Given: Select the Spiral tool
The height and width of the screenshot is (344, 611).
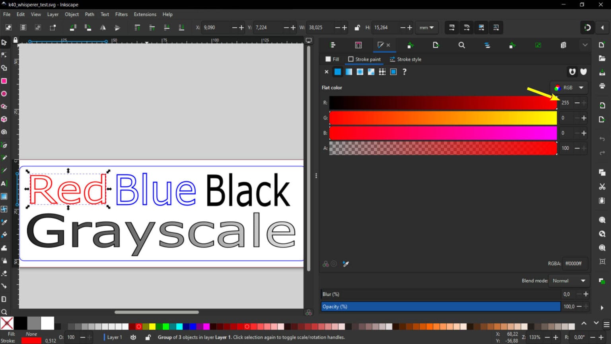Looking at the screenshot, I should pyautogui.click(x=4, y=132).
